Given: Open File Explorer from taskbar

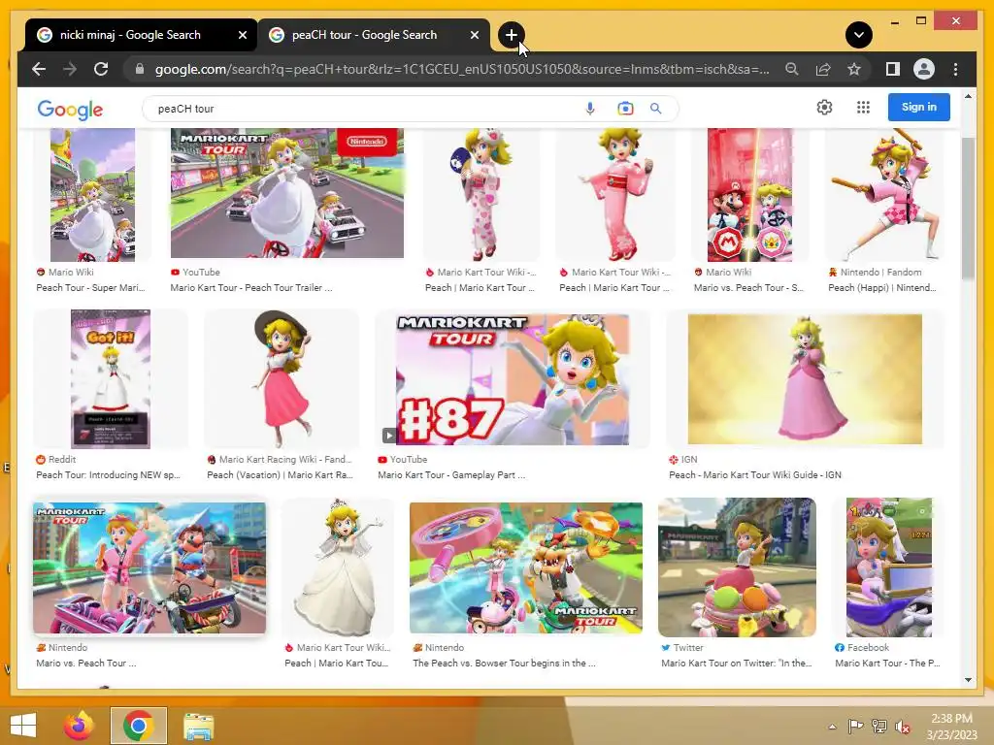Looking at the screenshot, I should (198, 726).
